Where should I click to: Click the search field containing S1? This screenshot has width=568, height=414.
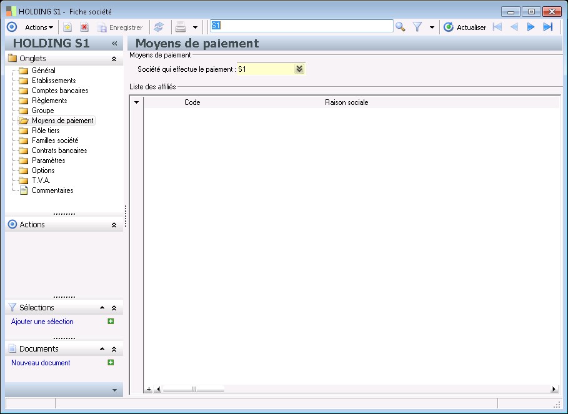(301, 26)
